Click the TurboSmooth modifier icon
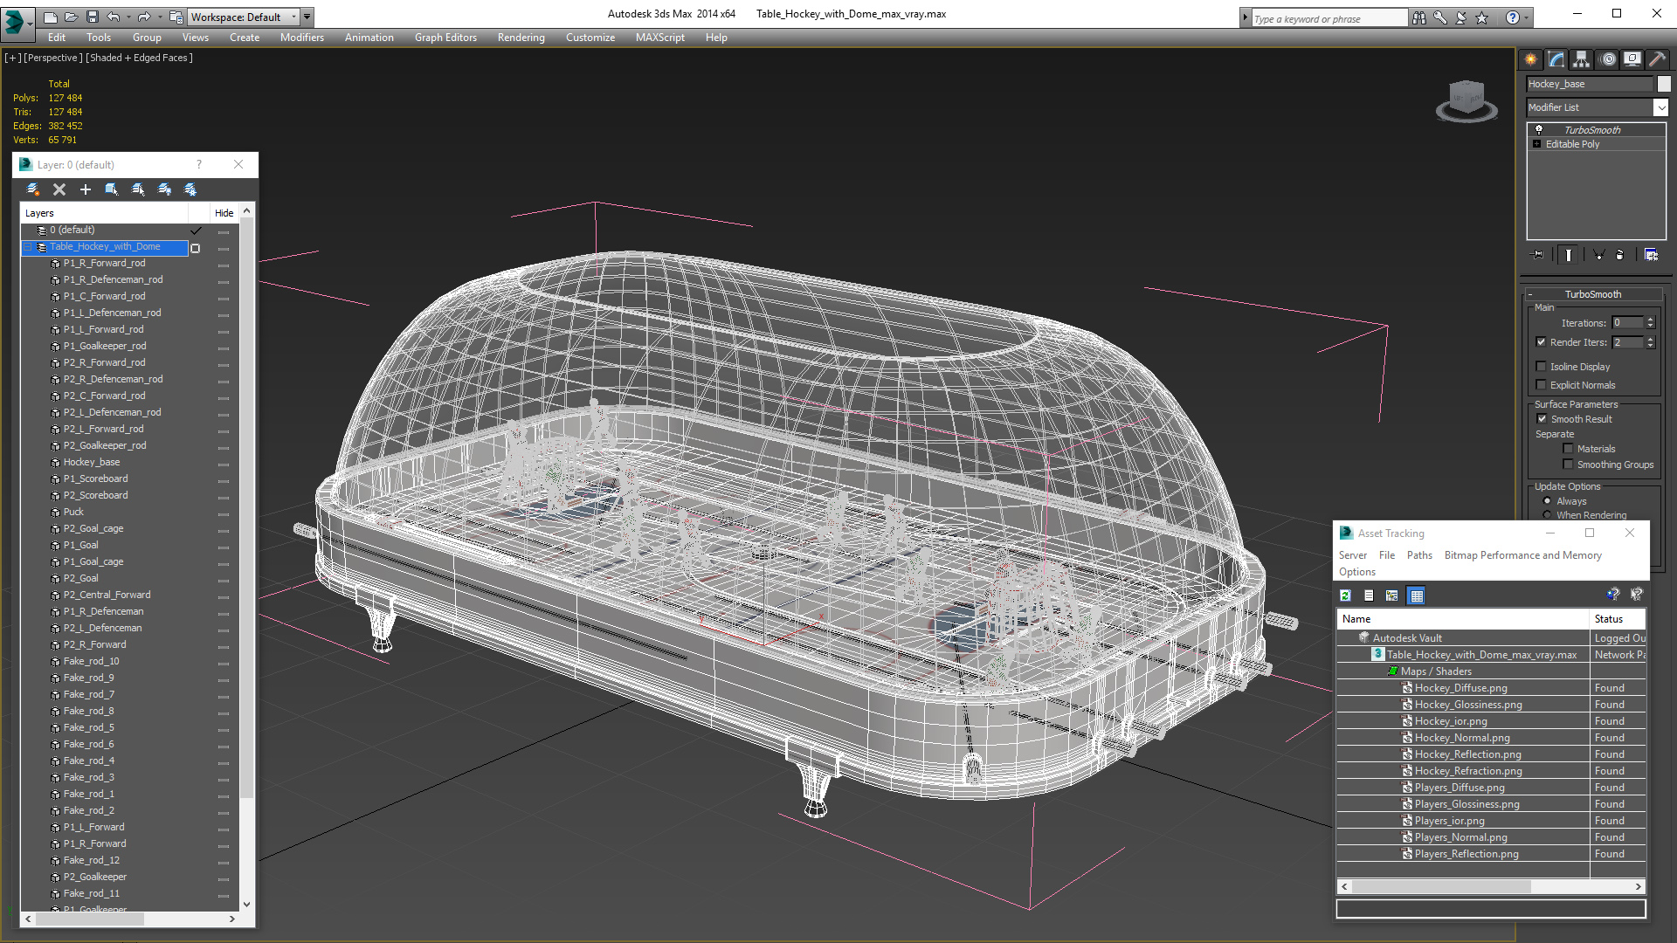This screenshot has width=1677, height=943. (x=1539, y=129)
